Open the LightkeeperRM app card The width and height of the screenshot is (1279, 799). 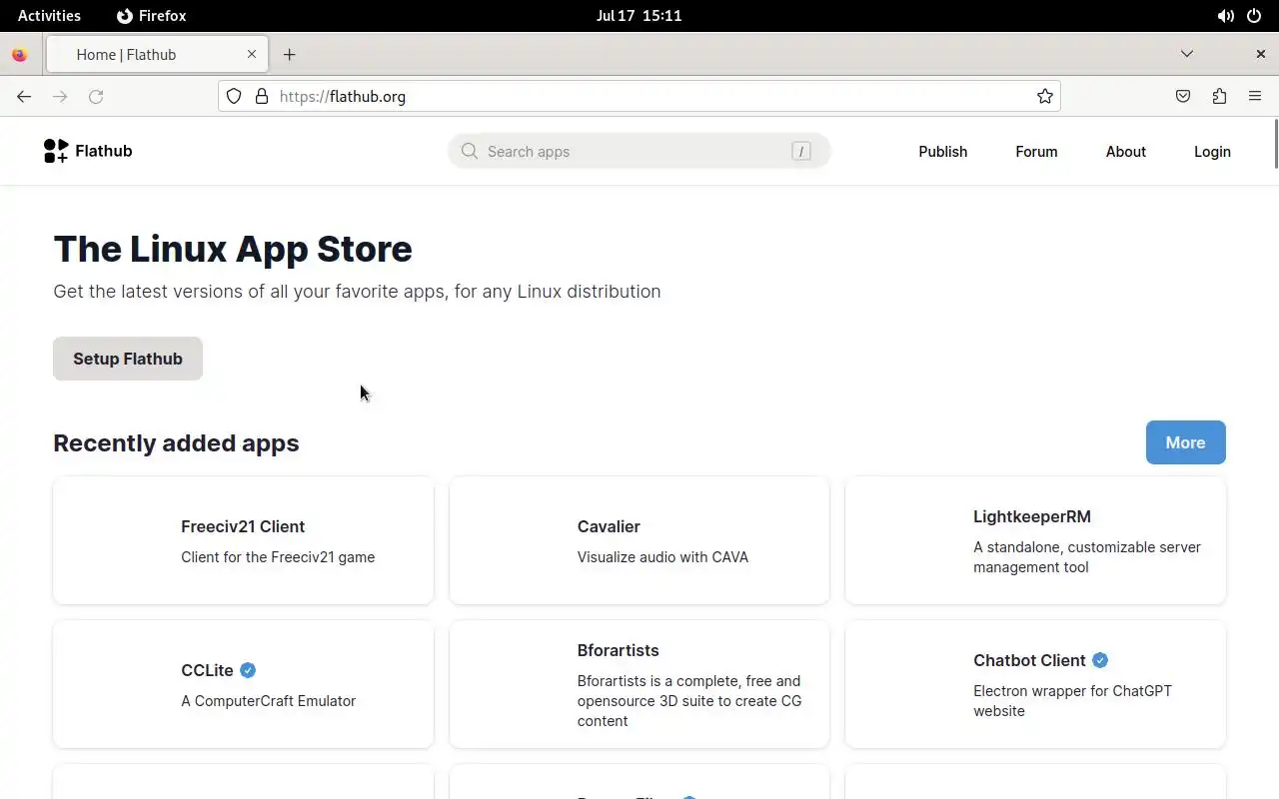click(1035, 540)
